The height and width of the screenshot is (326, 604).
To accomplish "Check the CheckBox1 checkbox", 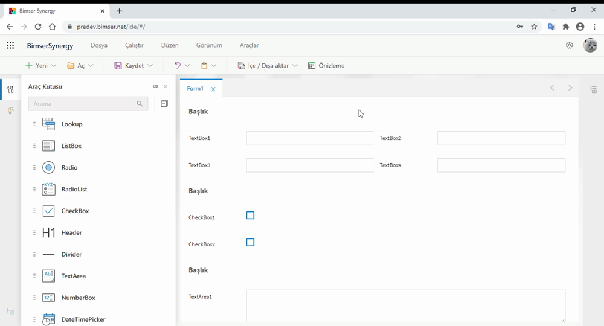I will [x=250, y=216].
